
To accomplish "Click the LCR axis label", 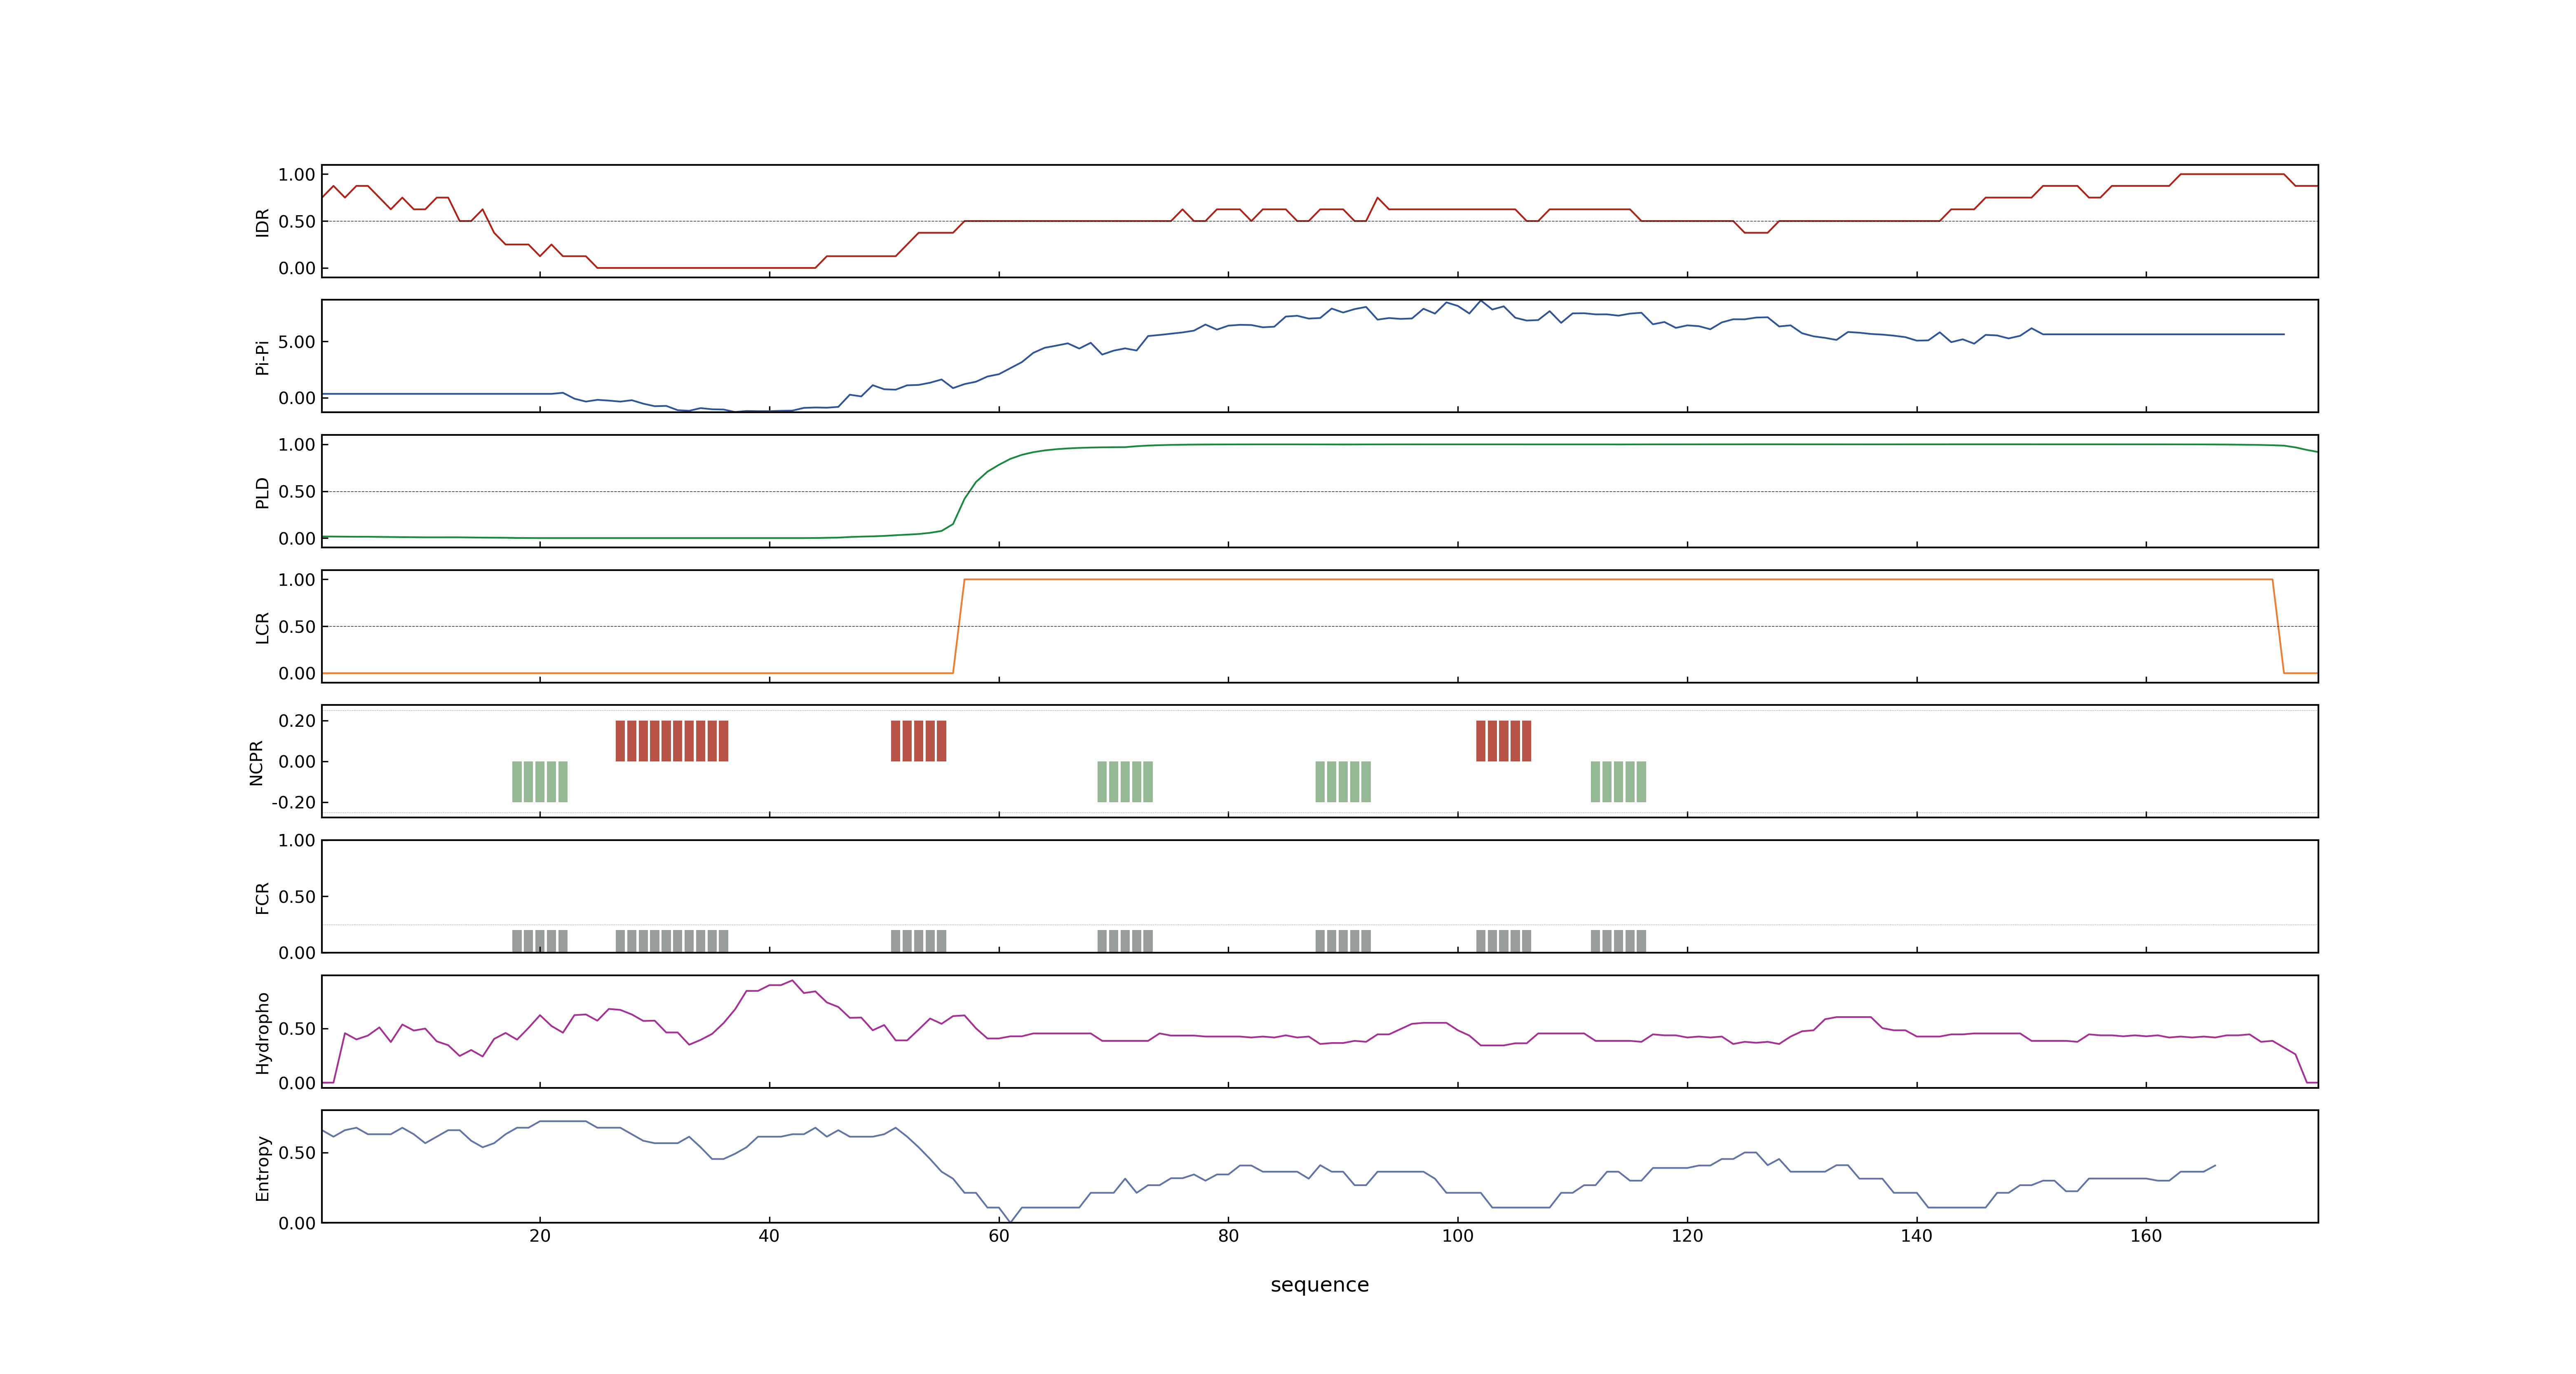I will pyautogui.click(x=262, y=628).
